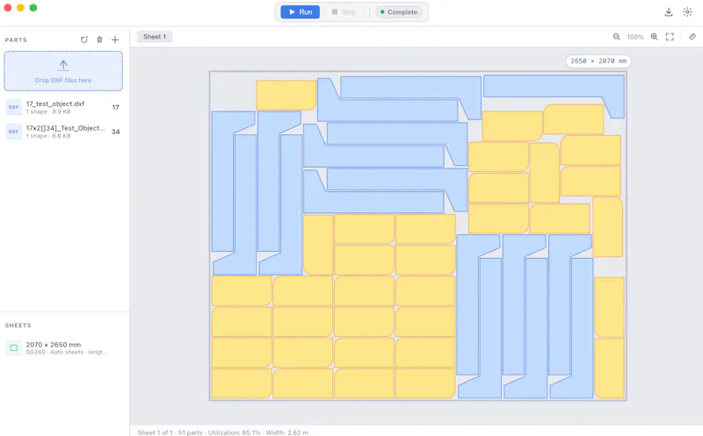Click the quantity 34 value
This screenshot has height=436, width=703.
116,132
